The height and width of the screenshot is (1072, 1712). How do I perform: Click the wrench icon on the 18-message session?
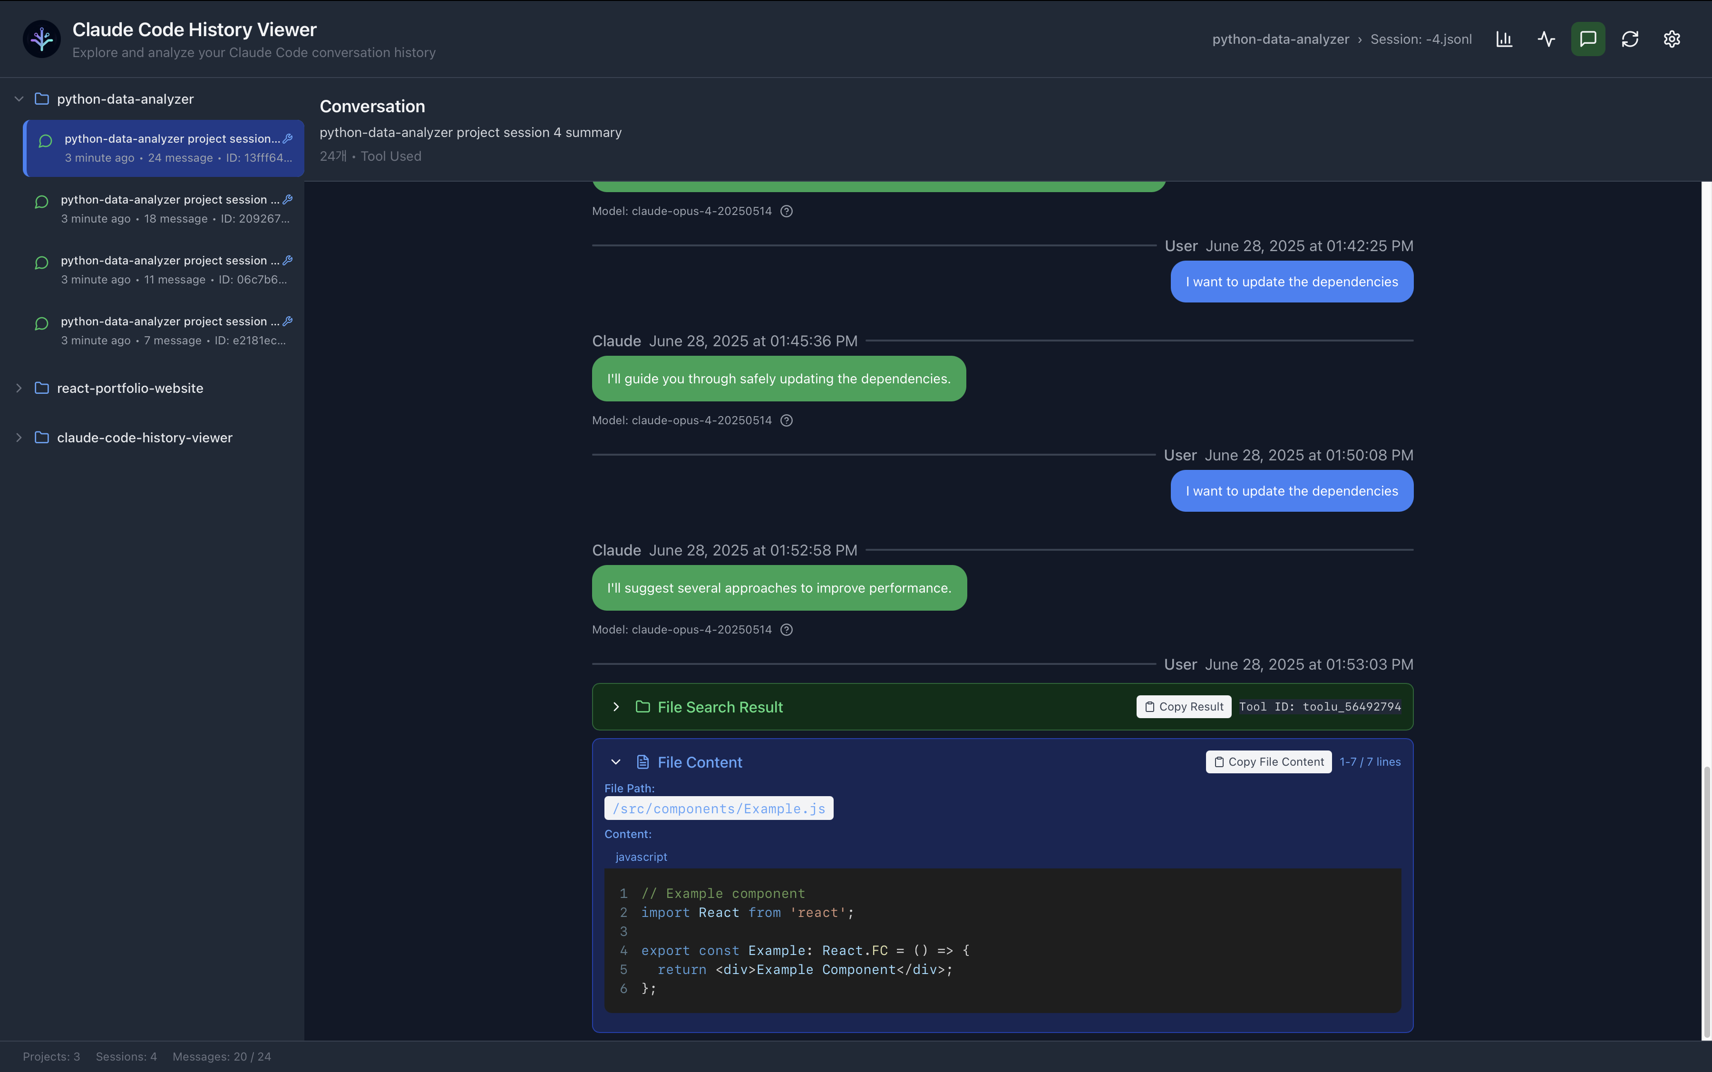[288, 199]
